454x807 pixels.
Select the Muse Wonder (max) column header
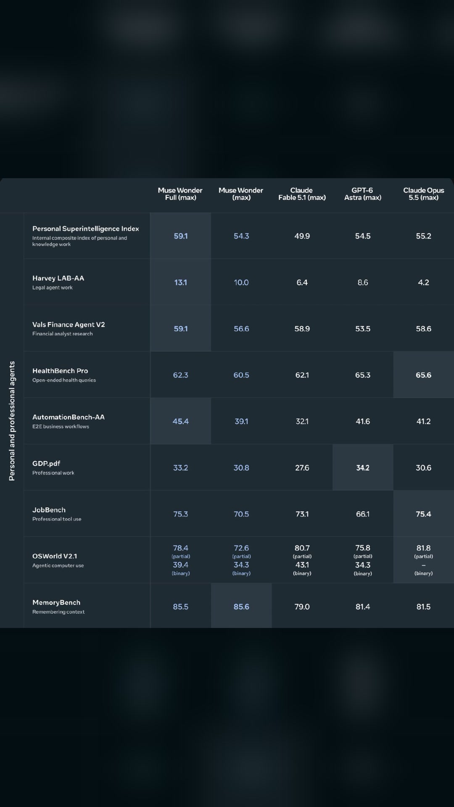click(241, 194)
